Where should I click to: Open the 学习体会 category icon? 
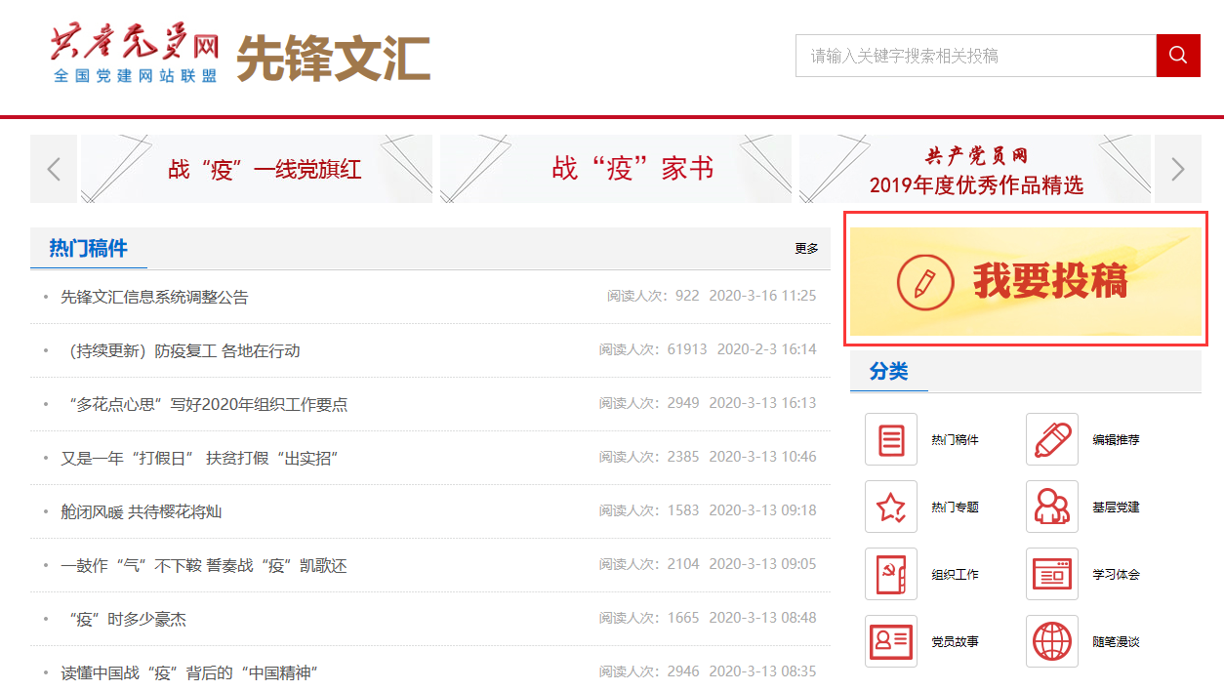tap(1051, 574)
